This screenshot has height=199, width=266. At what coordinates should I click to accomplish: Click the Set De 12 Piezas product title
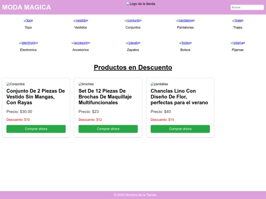tap(105, 97)
